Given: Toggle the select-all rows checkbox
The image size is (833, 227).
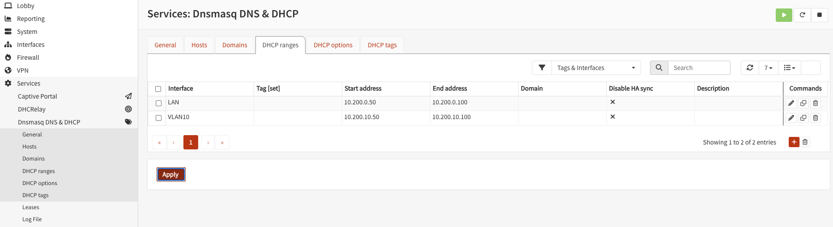Looking at the screenshot, I should pyautogui.click(x=158, y=89).
